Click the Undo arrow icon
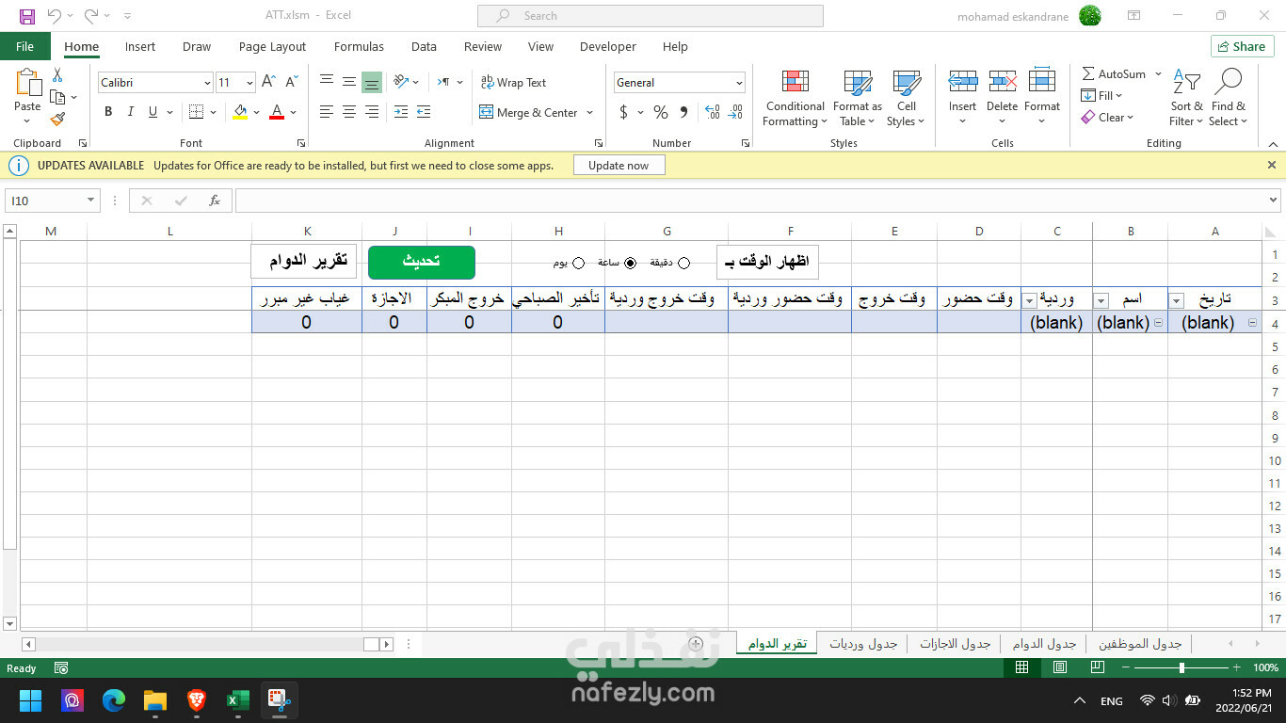 [x=54, y=16]
